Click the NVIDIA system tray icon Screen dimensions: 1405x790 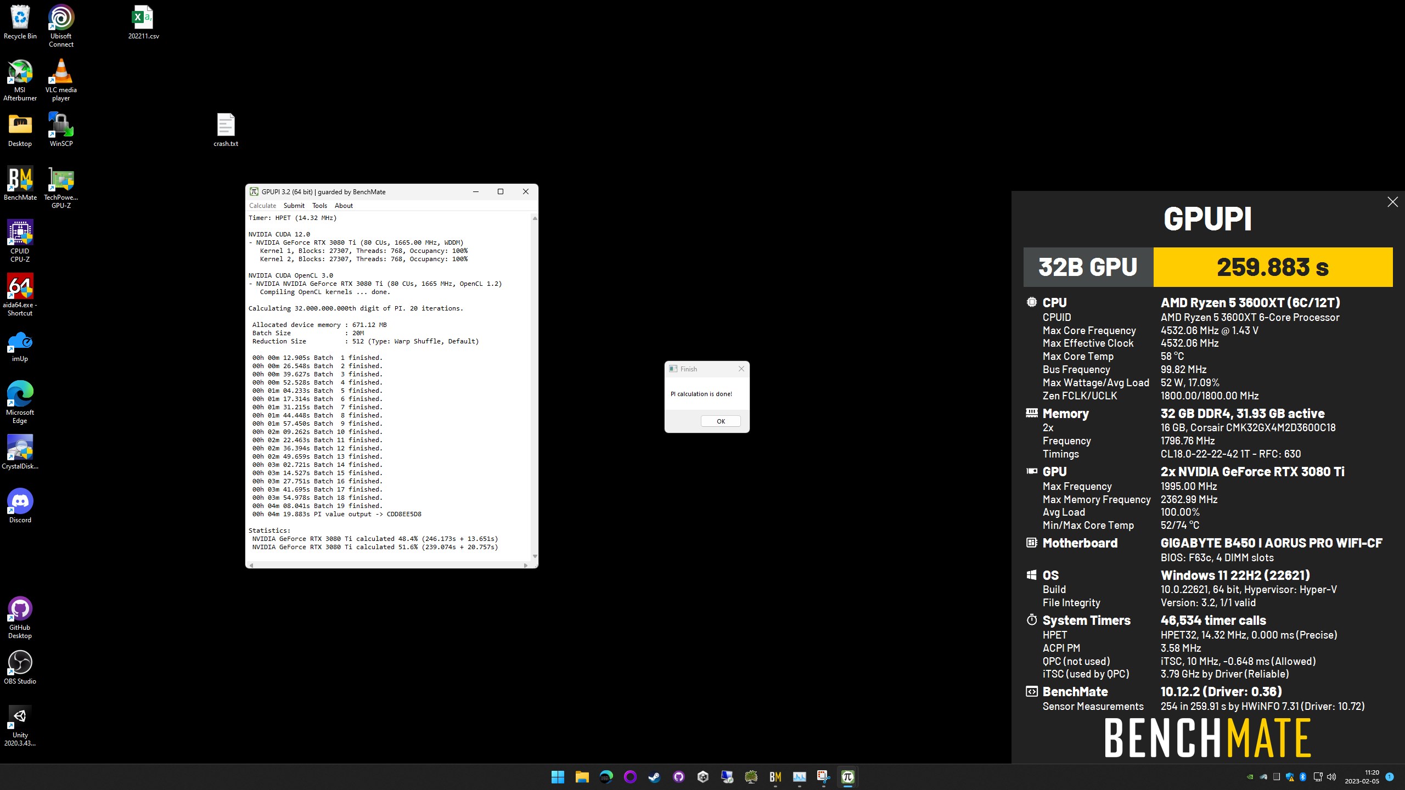1250,777
